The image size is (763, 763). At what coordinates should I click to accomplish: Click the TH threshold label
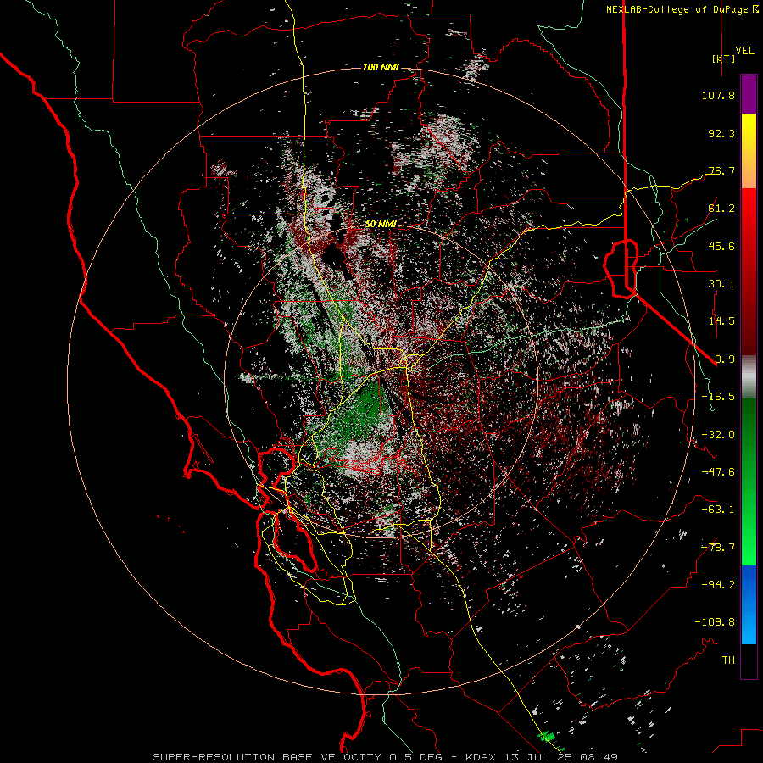click(728, 660)
